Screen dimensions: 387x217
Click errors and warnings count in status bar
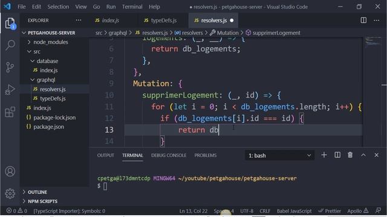[x=17, y=211]
